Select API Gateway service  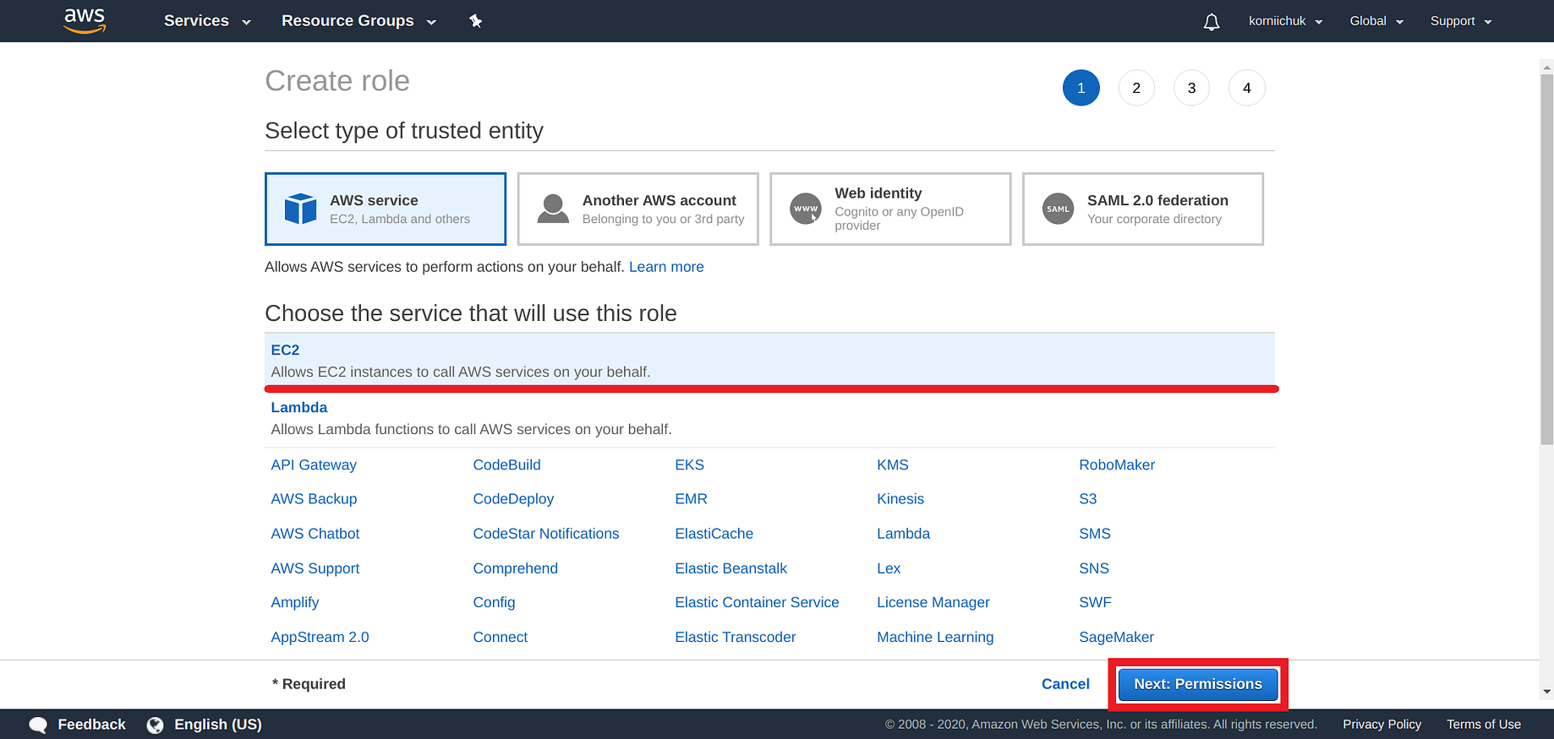pos(314,465)
